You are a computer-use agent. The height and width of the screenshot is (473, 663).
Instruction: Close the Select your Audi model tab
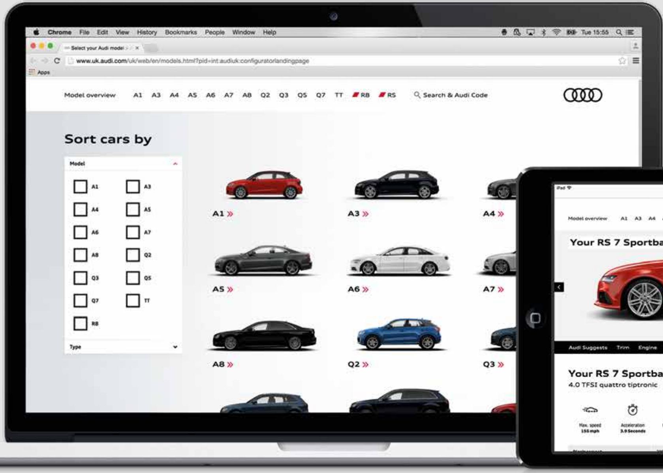[137, 48]
